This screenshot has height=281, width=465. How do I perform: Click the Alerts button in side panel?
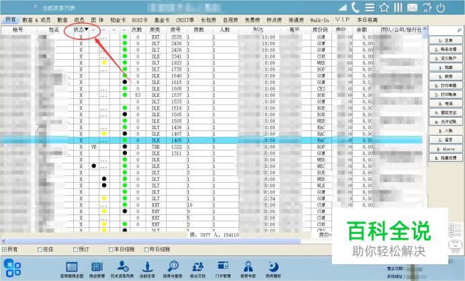446,149
